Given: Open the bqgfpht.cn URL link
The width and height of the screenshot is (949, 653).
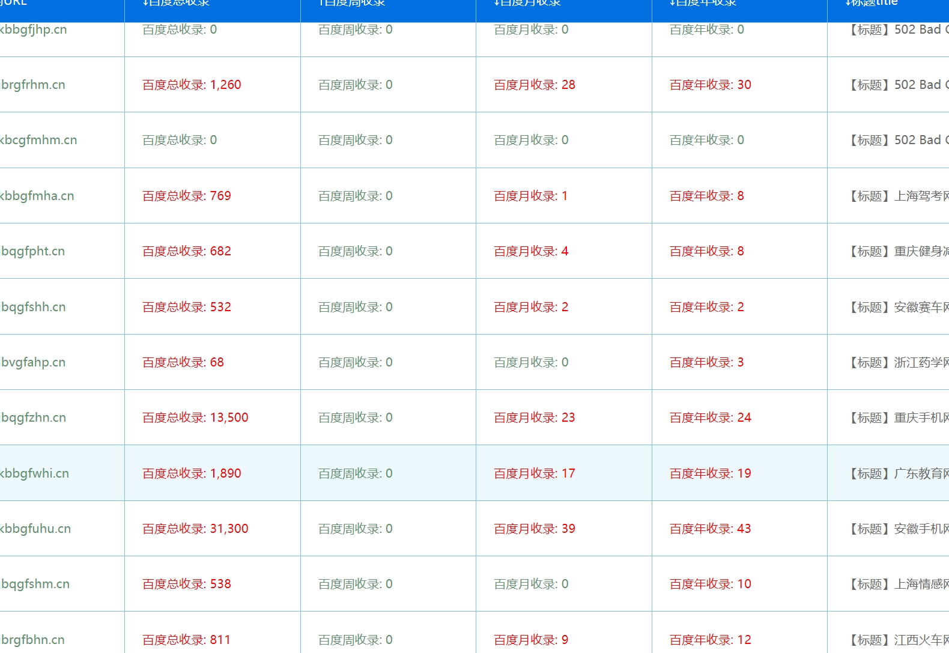Looking at the screenshot, I should 33,251.
